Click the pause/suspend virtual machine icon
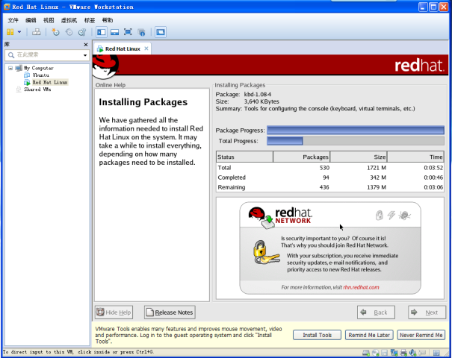The height and width of the screenshot is (358, 452). [10, 32]
